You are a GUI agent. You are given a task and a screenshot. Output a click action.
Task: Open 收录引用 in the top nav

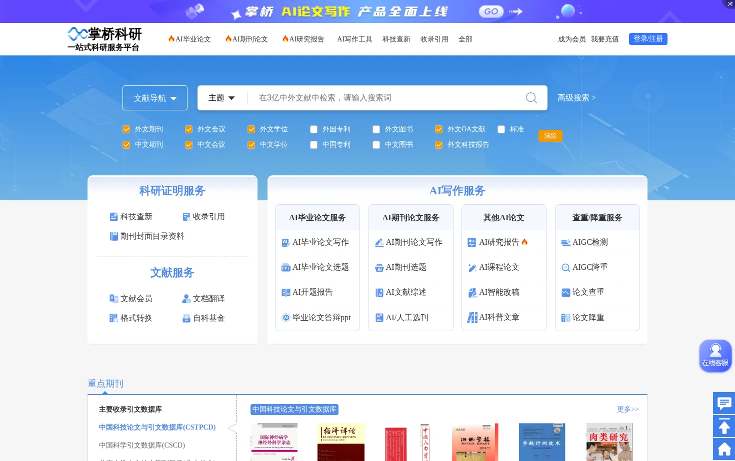tap(434, 39)
